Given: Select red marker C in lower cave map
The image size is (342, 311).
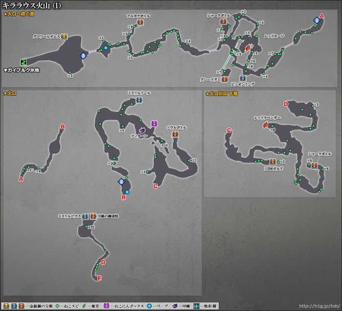Looking at the screenshot, I should pos(229,130).
